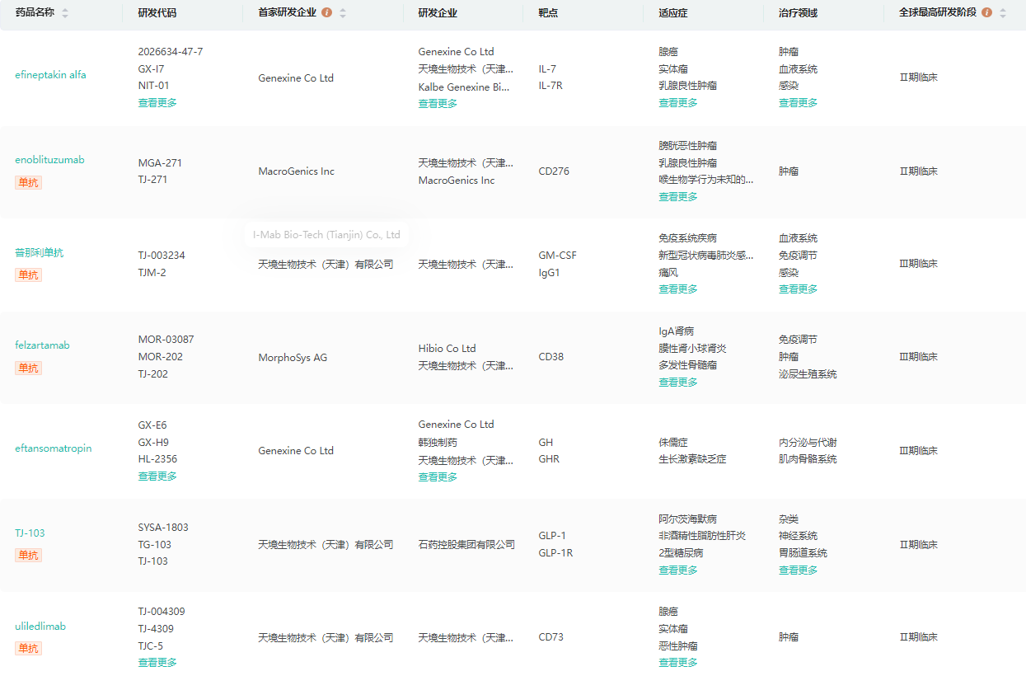The height and width of the screenshot is (676, 1026).
Task: Sort by 全球最高研发阶段 column arrows
Action: coord(1002,13)
